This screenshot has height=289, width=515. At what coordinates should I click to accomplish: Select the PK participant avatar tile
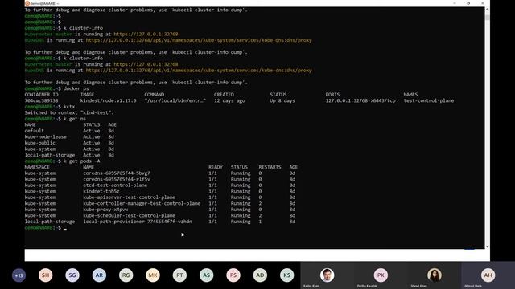click(x=381, y=275)
